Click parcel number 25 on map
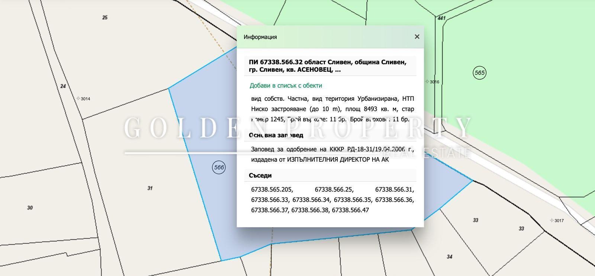Image resolution: width=595 pixels, height=276 pixels. [105, 17]
